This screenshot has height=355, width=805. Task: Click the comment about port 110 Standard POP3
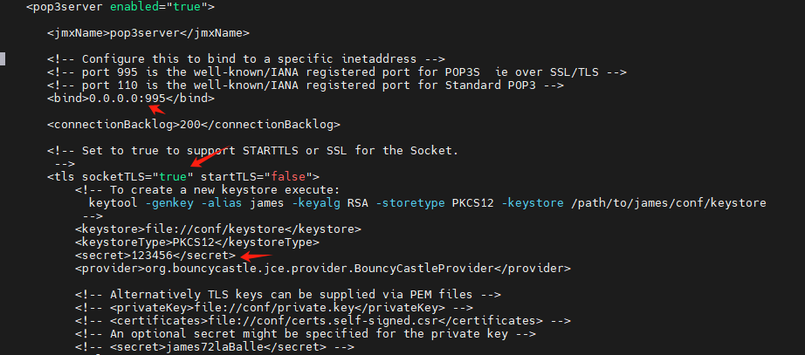[306, 85]
